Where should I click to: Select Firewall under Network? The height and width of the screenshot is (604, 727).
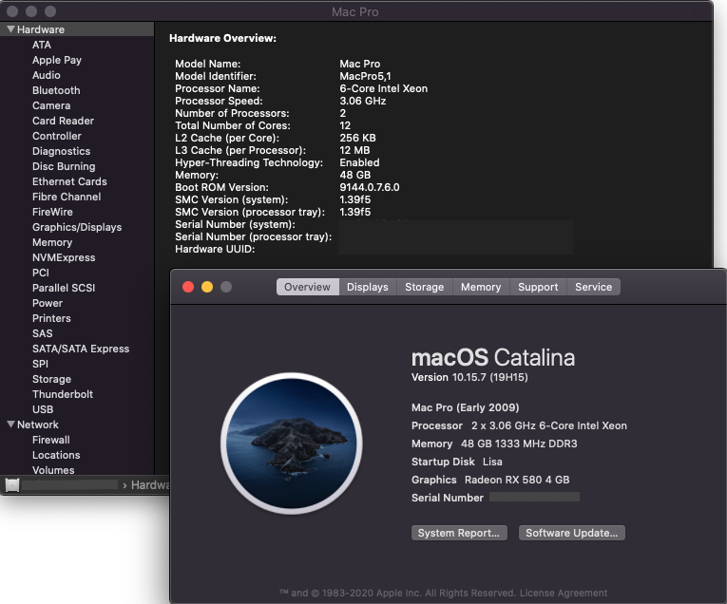tap(51, 440)
